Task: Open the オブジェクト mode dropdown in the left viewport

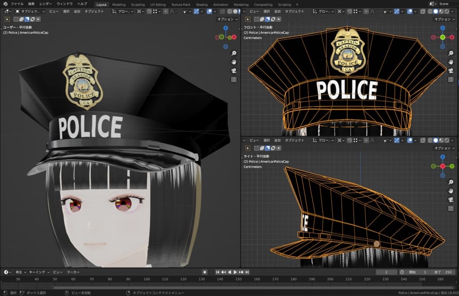Action: click(x=29, y=11)
